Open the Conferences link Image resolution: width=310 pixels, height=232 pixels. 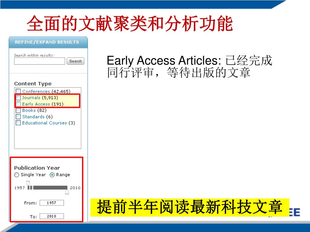click(x=36, y=91)
